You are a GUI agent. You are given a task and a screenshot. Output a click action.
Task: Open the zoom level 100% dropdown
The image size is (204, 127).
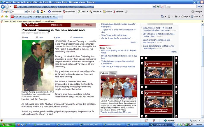coord(195,120)
